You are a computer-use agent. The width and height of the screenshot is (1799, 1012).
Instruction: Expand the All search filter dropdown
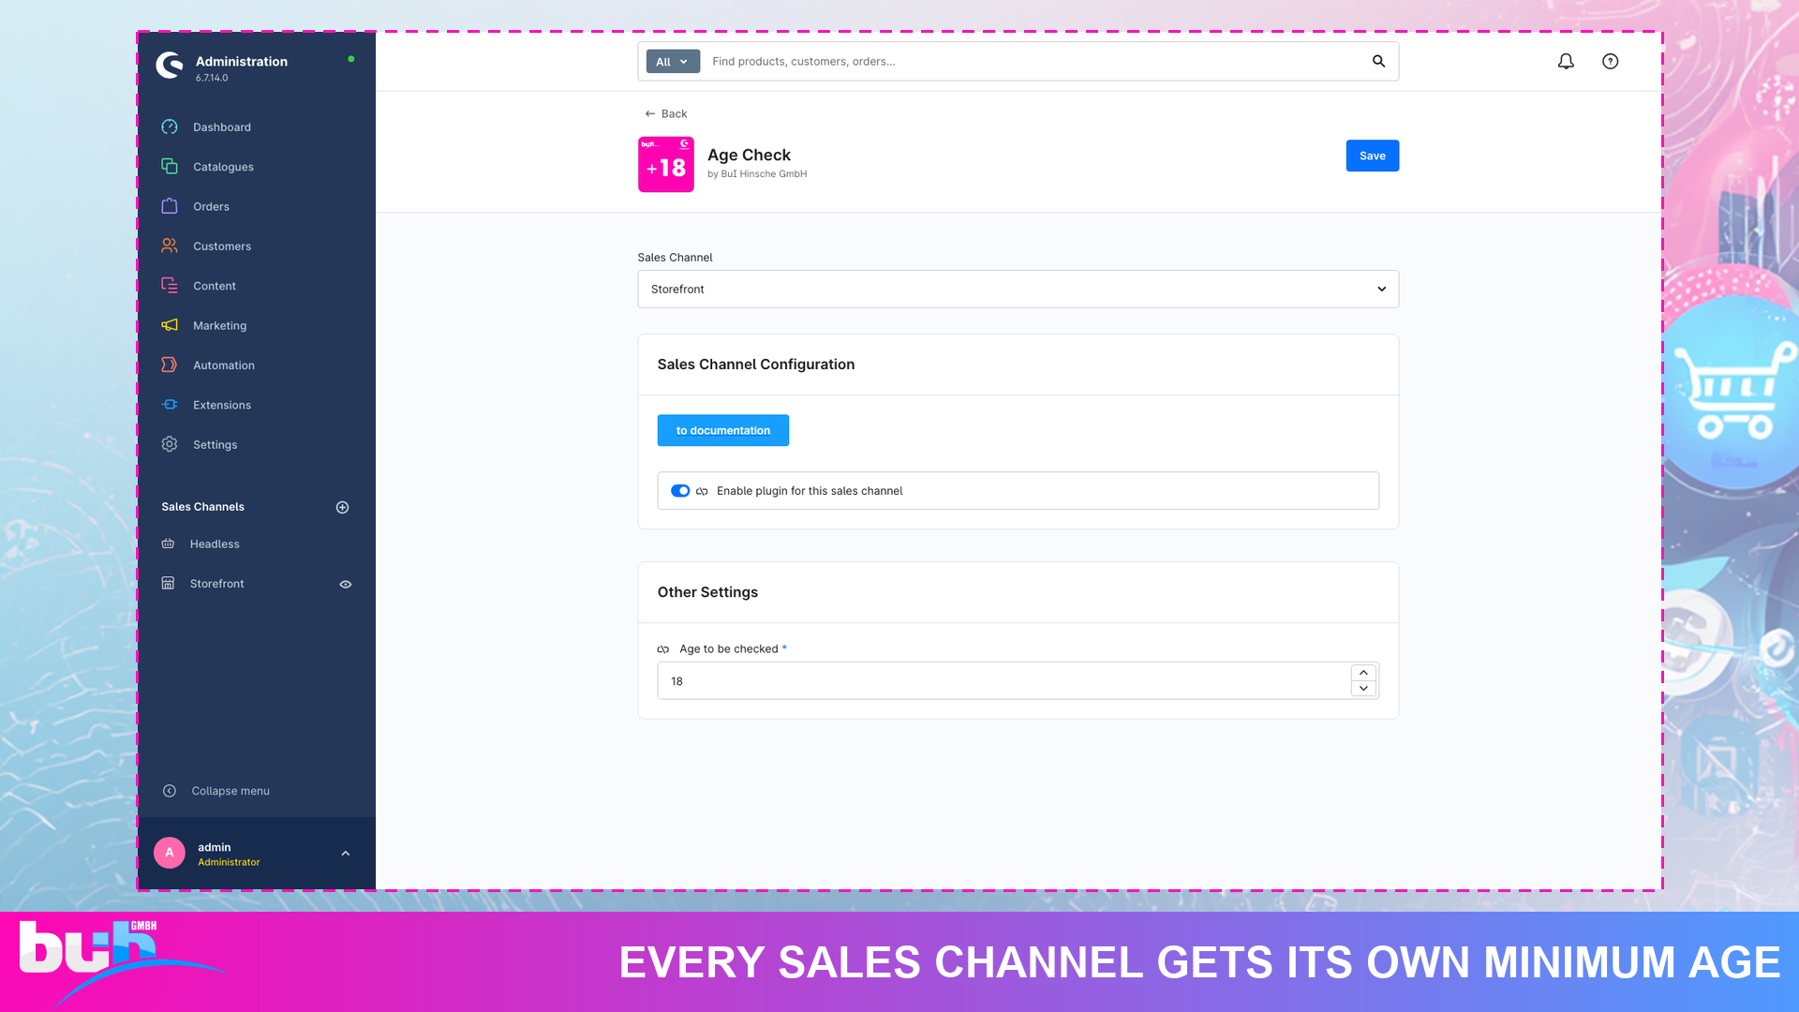coord(673,62)
